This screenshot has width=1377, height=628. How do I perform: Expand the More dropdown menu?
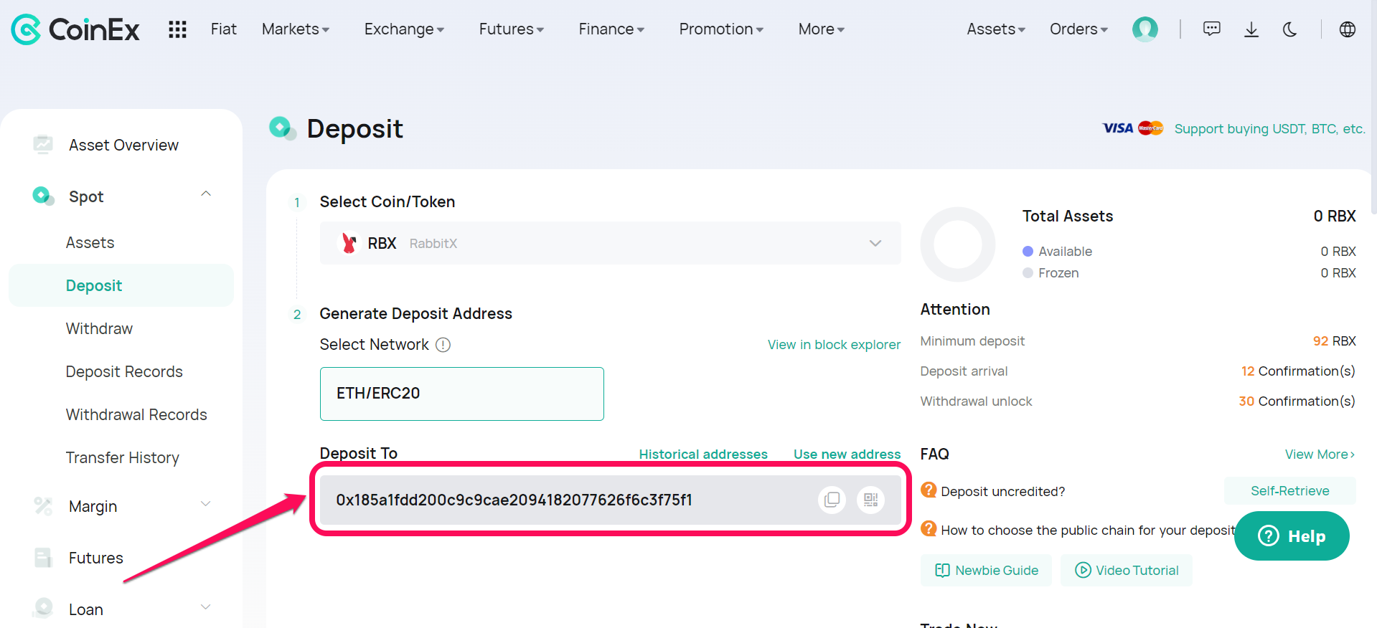pos(821,29)
